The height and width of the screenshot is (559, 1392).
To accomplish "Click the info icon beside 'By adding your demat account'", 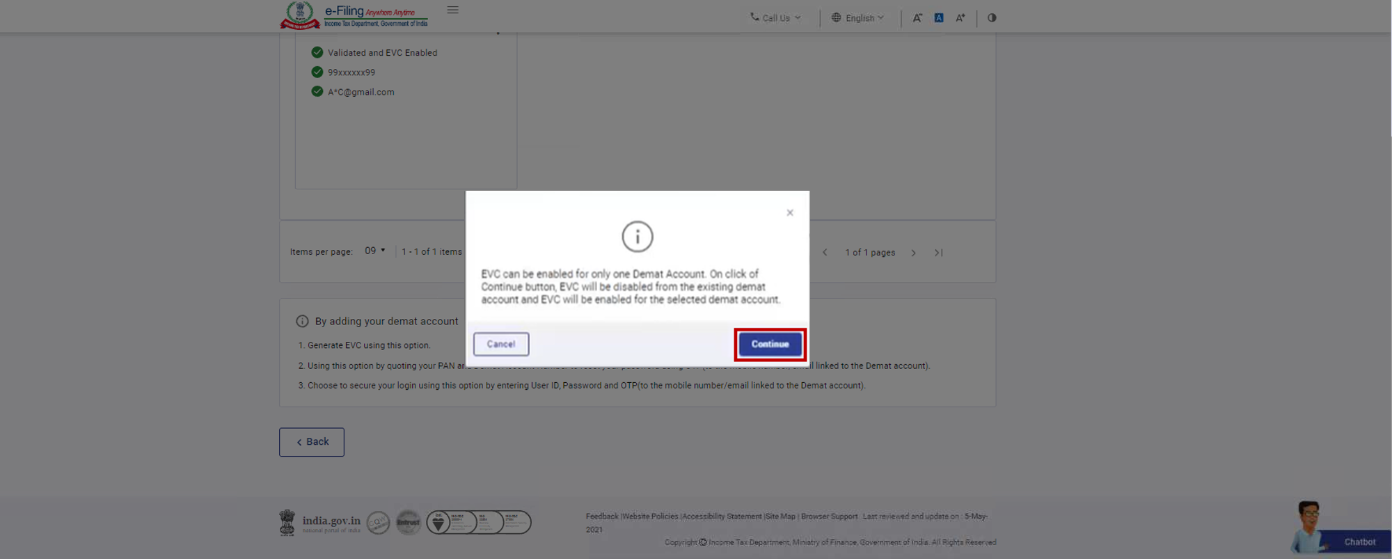I will click(x=302, y=322).
